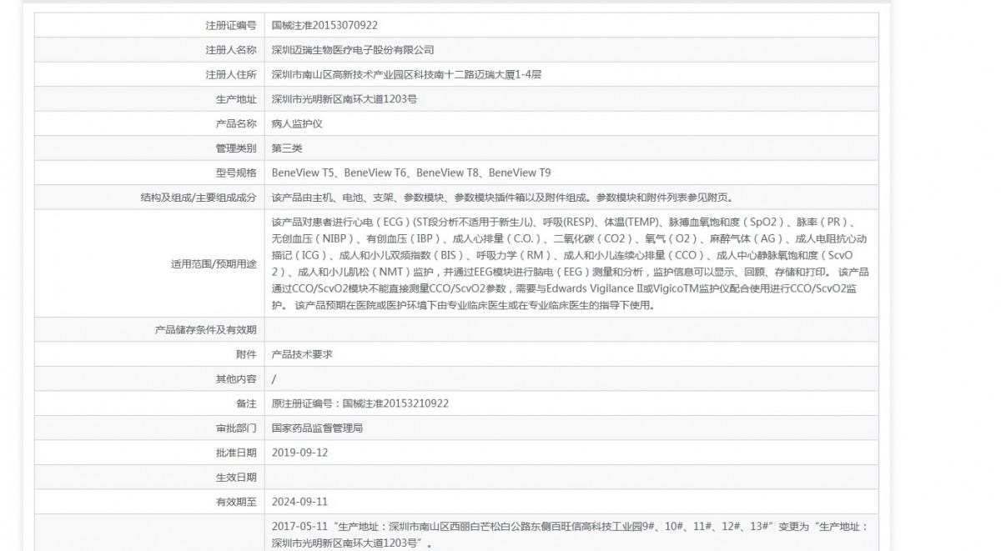Select model list starting BeneView T5
1001x551 pixels.
(411, 173)
